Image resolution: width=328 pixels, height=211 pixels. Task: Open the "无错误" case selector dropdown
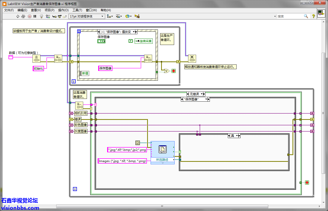tap(201, 94)
